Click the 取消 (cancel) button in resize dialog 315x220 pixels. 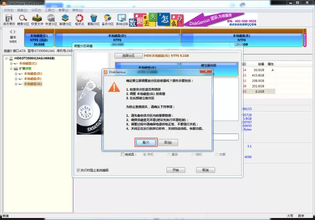click(205, 170)
